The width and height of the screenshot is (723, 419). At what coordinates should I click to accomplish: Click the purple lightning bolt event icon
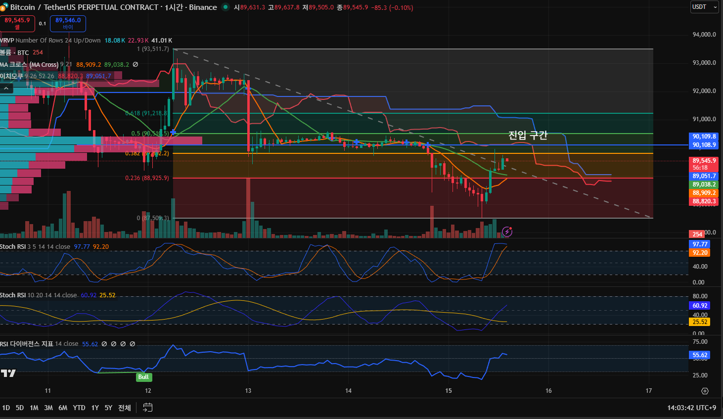(507, 231)
